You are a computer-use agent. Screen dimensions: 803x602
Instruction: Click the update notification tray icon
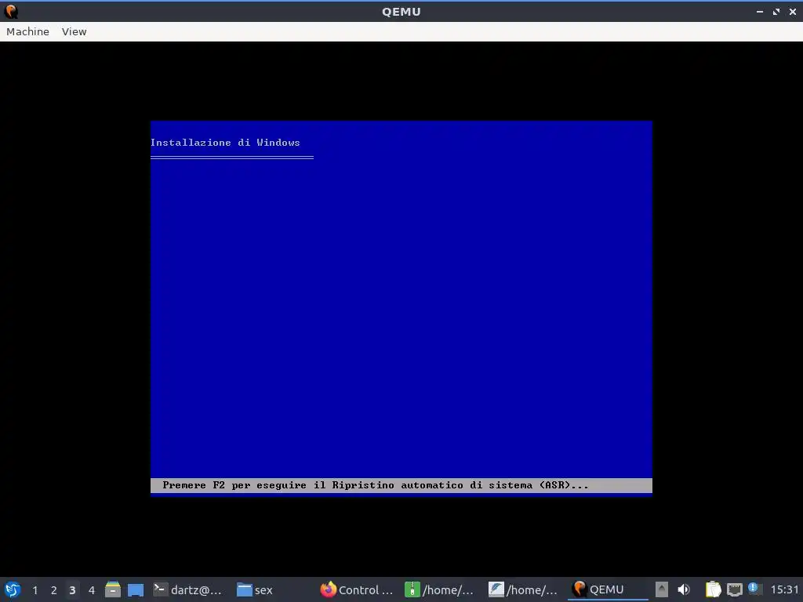click(x=753, y=588)
